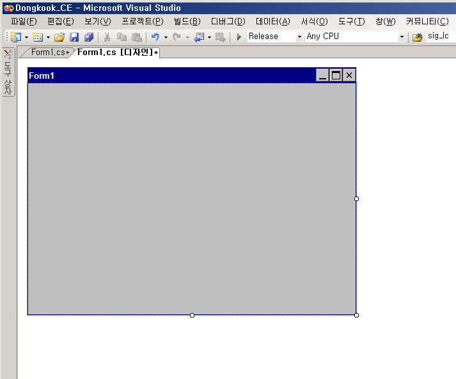This screenshot has height=379, width=456.
Task: Click the Form1 close X button in the designer
Action: pyautogui.click(x=349, y=76)
